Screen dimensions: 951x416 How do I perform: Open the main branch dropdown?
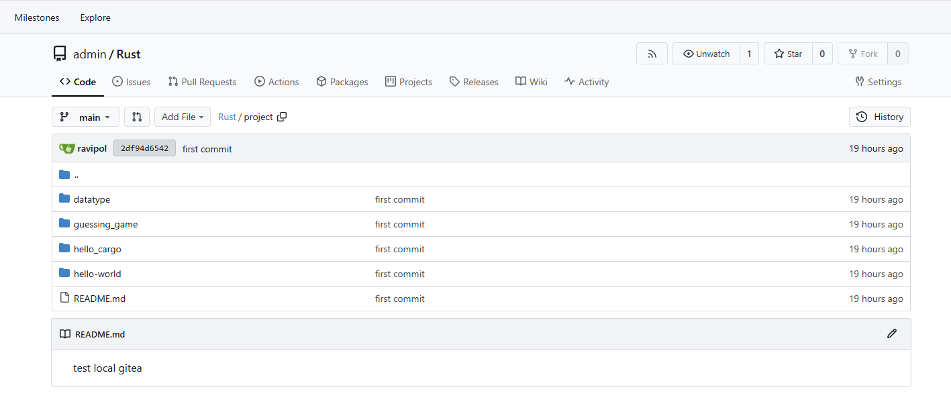point(85,117)
